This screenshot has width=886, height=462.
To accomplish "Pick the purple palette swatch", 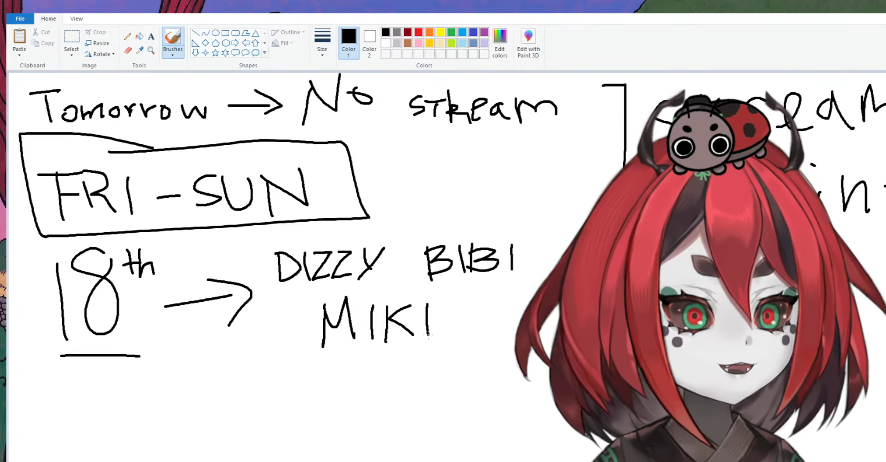I will [484, 33].
